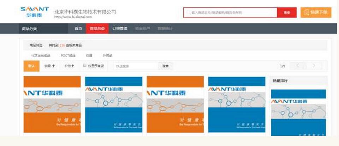
Task: Sort products by 销量
Action: pyautogui.click(x=49, y=66)
